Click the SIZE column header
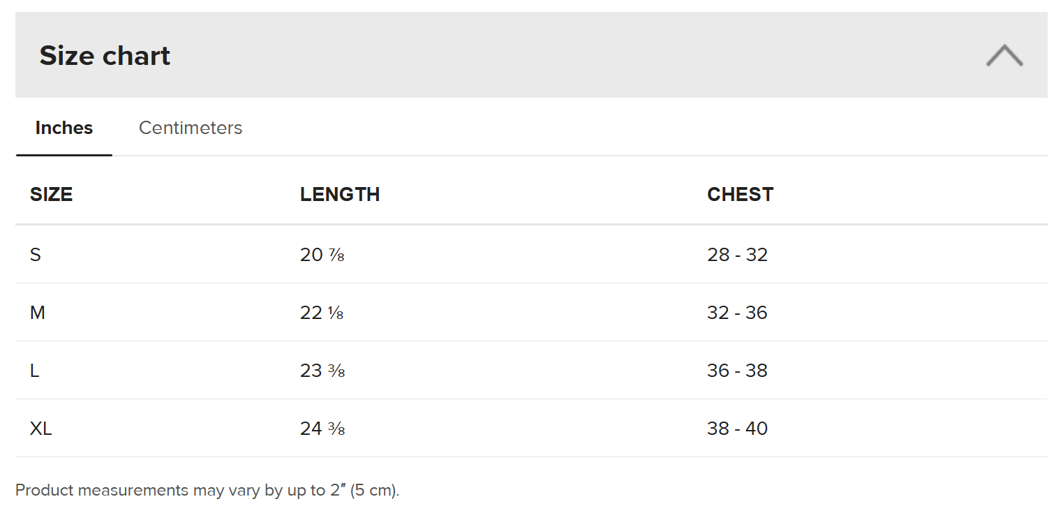 pyautogui.click(x=51, y=194)
